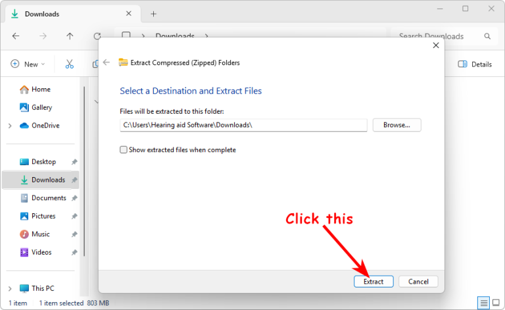Viewport: 505px width, 310px height.
Task: Expand the This PC tree node
Action: pos(10,288)
